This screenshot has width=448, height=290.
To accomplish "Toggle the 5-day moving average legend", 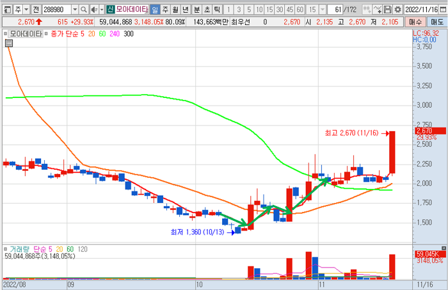I will pos(83,34).
